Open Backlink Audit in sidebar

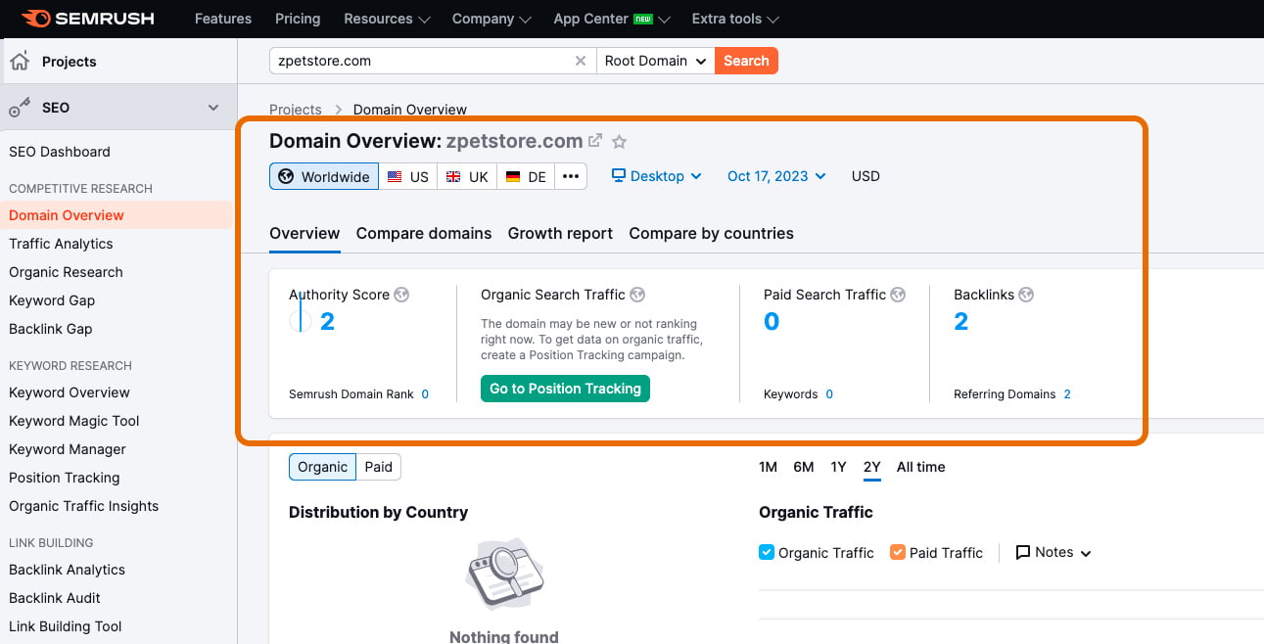coord(55,598)
